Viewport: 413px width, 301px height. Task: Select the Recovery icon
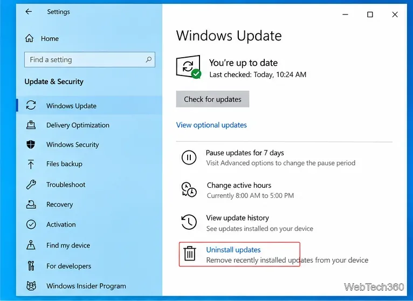31,204
